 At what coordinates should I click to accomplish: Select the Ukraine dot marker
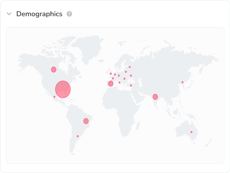click(131, 76)
